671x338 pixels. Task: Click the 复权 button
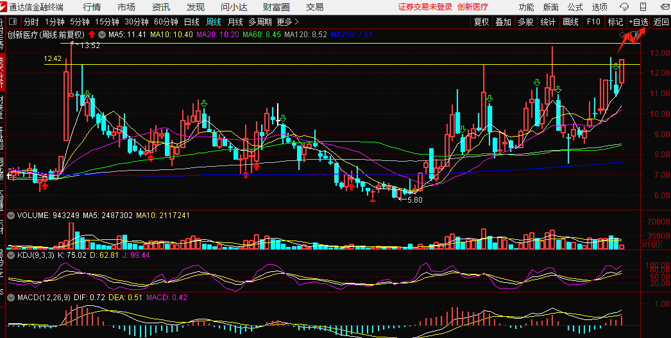click(481, 22)
